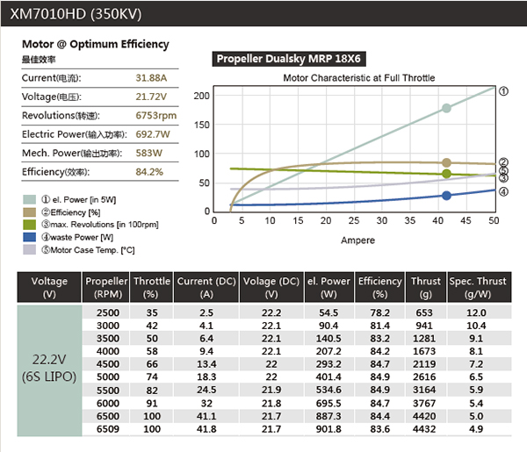This screenshot has width=527, height=452.
Task: Click the 22.2V (6S LIPO) voltage cell
Action: pos(49,370)
